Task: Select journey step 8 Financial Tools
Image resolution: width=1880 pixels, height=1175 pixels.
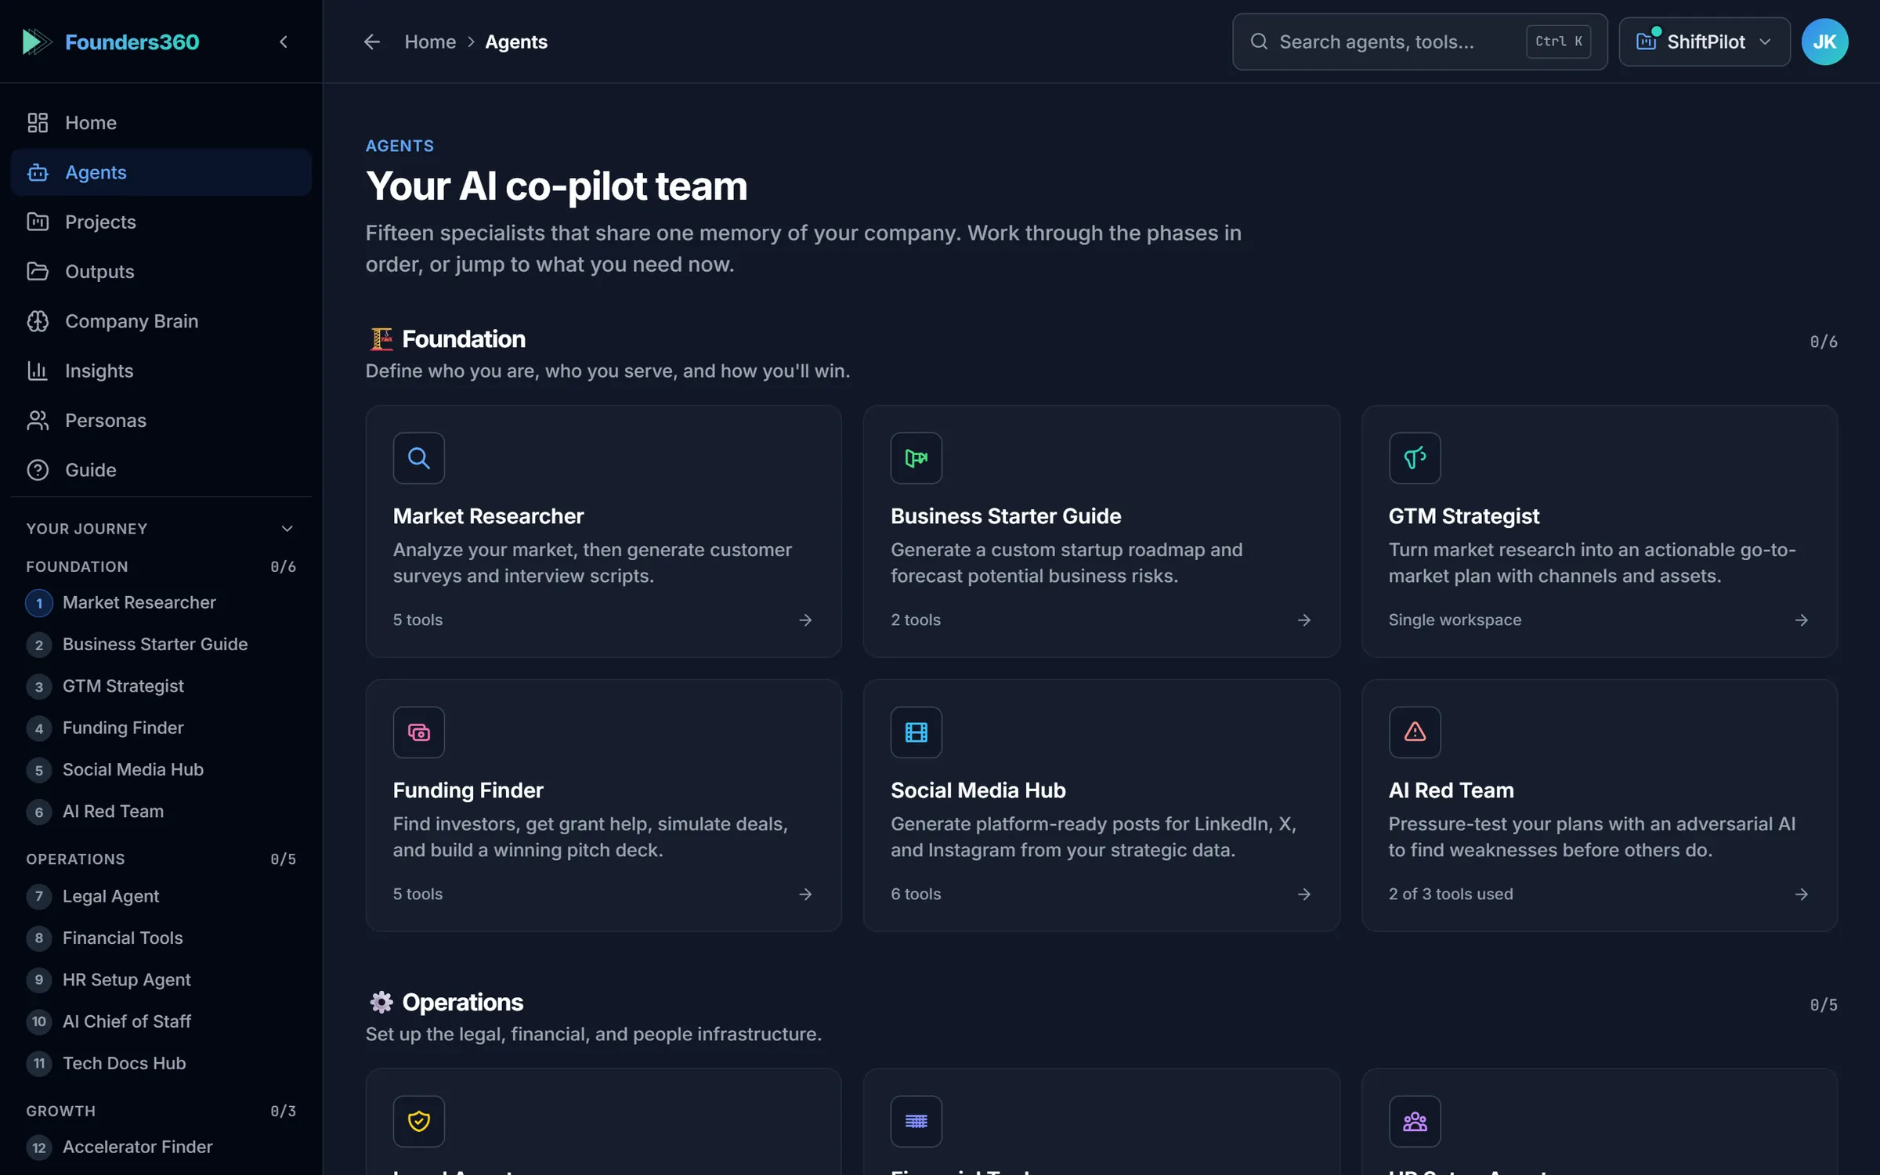Action: tap(161, 938)
